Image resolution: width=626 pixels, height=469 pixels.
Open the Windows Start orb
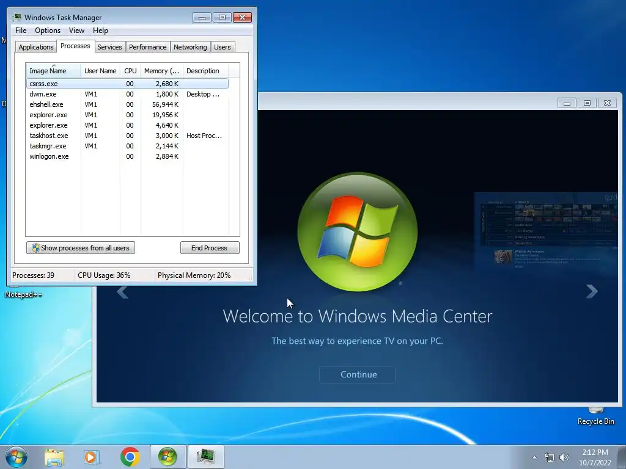pyautogui.click(x=17, y=457)
